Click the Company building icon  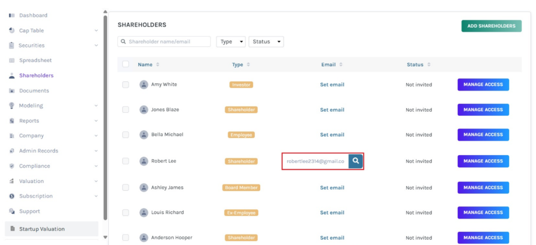pyautogui.click(x=12, y=136)
